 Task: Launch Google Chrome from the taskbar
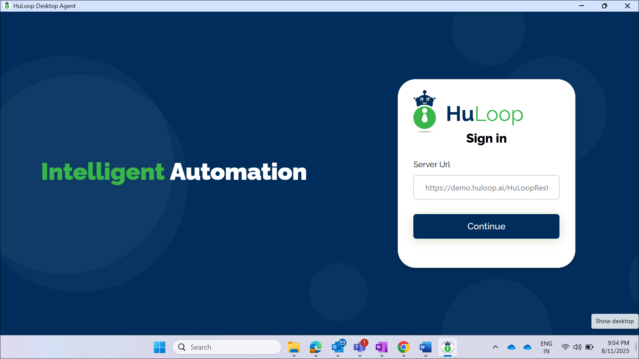(x=403, y=347)
